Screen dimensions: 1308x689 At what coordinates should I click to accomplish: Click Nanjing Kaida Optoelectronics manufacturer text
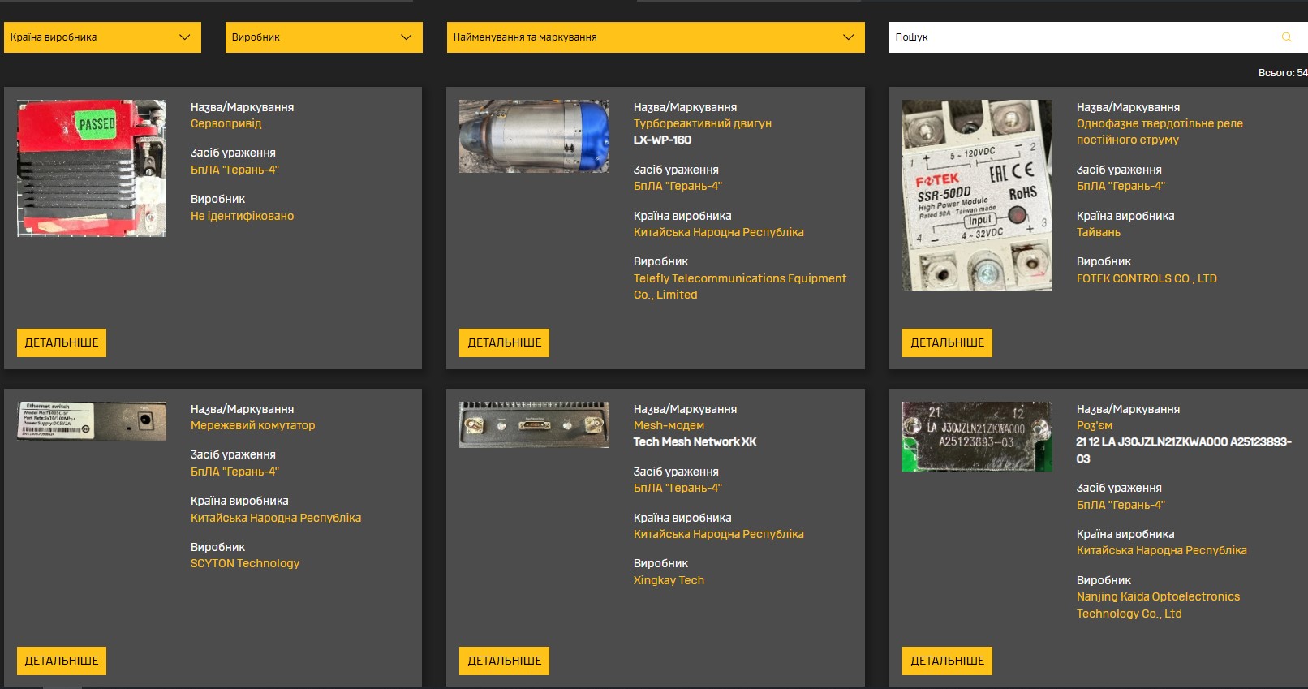(1158, 605)
